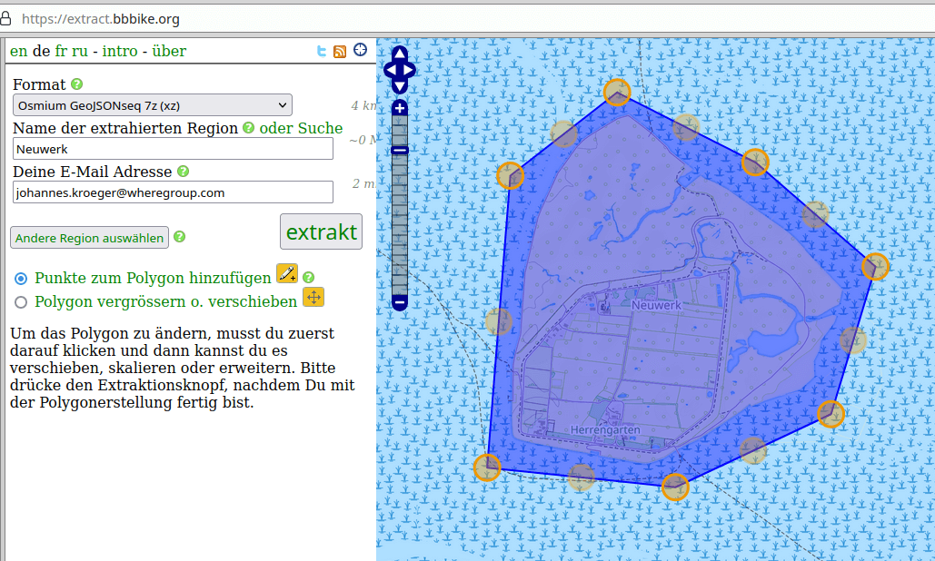Open the 'intro' page link
Screen dimensions: 935x561
coord(120,51)
